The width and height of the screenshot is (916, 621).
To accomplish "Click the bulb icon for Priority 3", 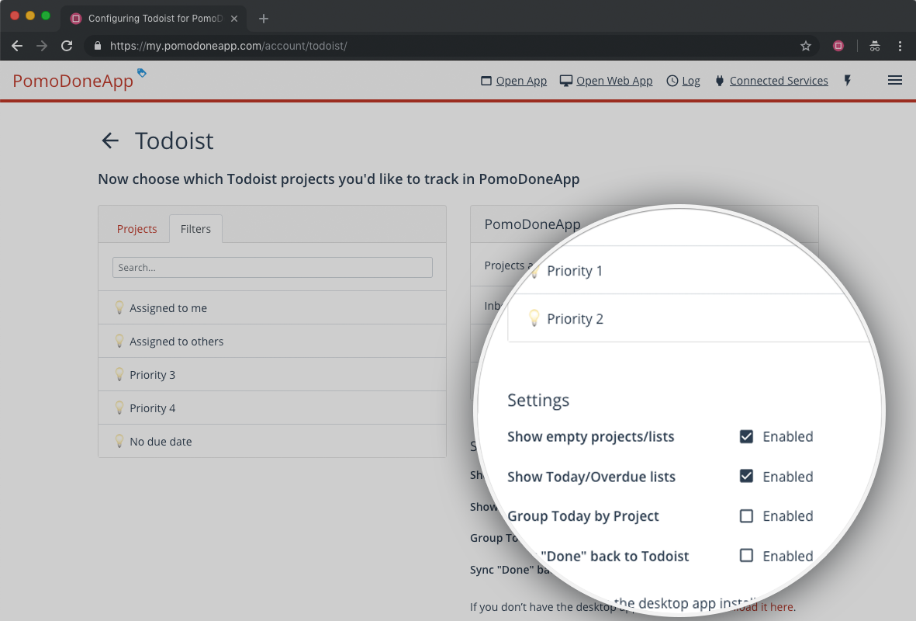I will pyautogui.click(x=119, y=373).
